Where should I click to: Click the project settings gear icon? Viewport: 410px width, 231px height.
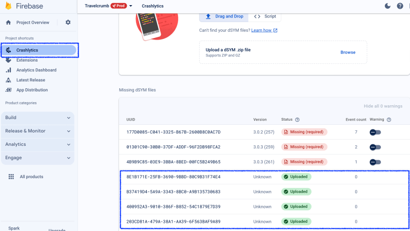click(68, 23)
